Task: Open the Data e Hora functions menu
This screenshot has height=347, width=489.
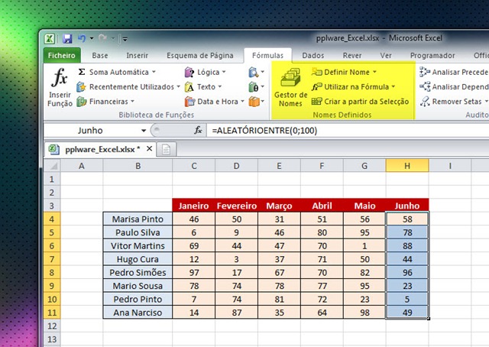Action: (215, 102)
